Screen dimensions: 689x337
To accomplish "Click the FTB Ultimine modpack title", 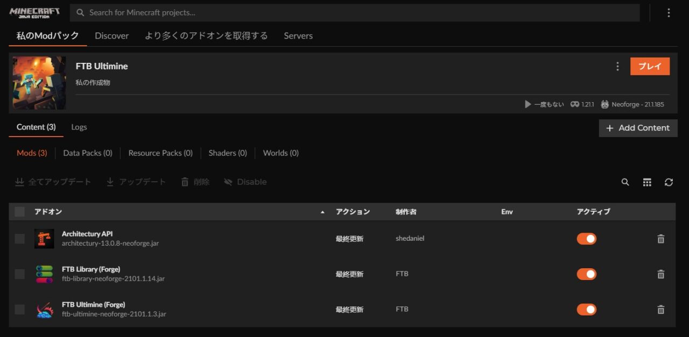I will click(x=102, y=66).
